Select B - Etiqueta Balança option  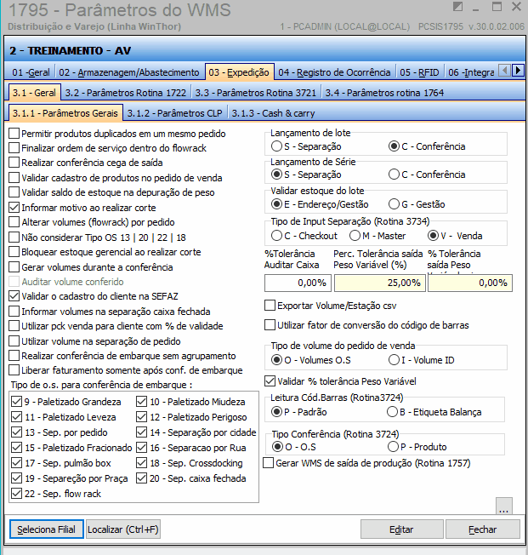[x=392, y=412]
